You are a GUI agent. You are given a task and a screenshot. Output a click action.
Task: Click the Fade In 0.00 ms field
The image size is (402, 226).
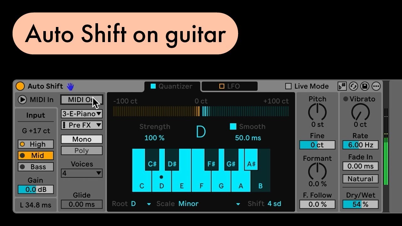[360, 166]
